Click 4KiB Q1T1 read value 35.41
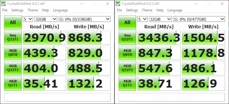229x104 pixels. tap(44, 84)
